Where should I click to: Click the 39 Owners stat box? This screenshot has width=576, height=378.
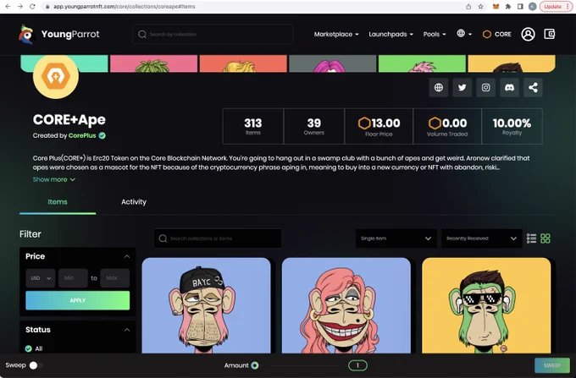(314, 126)
